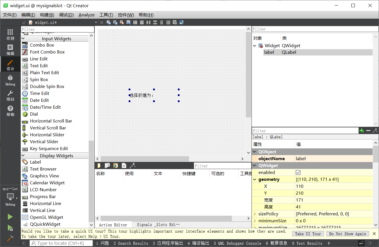Click the green Run button
This screenshot has width=379, height=247.
click(10, 217)
